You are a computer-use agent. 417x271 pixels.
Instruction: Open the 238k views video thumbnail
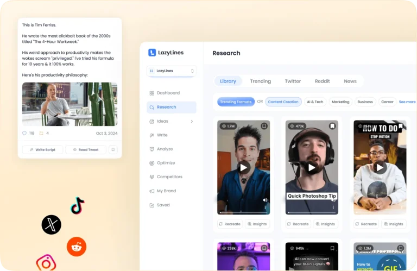tap(243, 257)
